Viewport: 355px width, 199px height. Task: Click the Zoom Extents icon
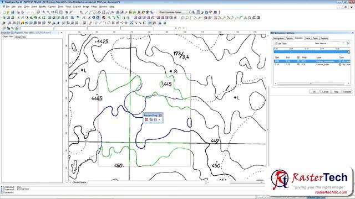61,12
